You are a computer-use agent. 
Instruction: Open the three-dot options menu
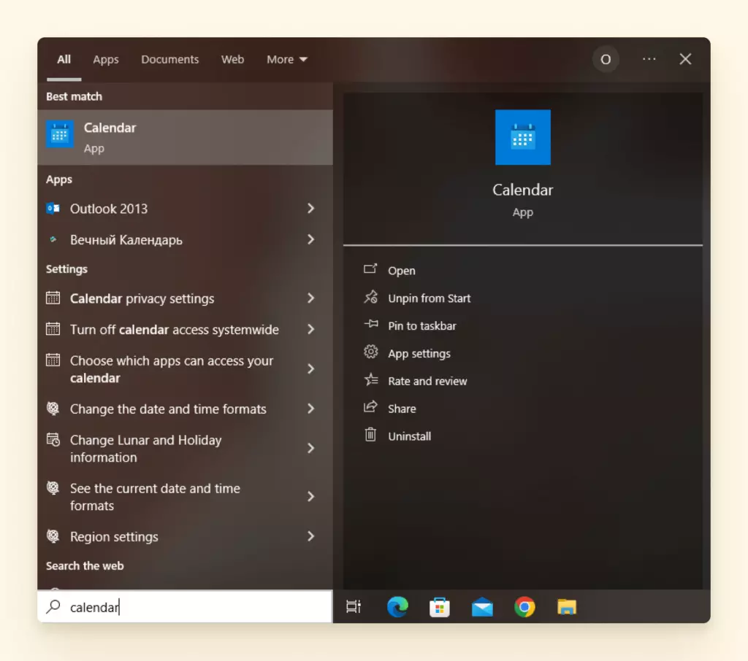coord(649,59)
